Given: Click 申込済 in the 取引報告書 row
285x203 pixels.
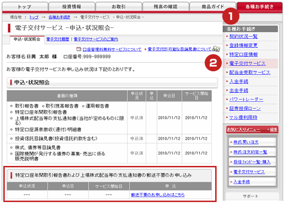Looking at the screenshot, I should (137, 118).
